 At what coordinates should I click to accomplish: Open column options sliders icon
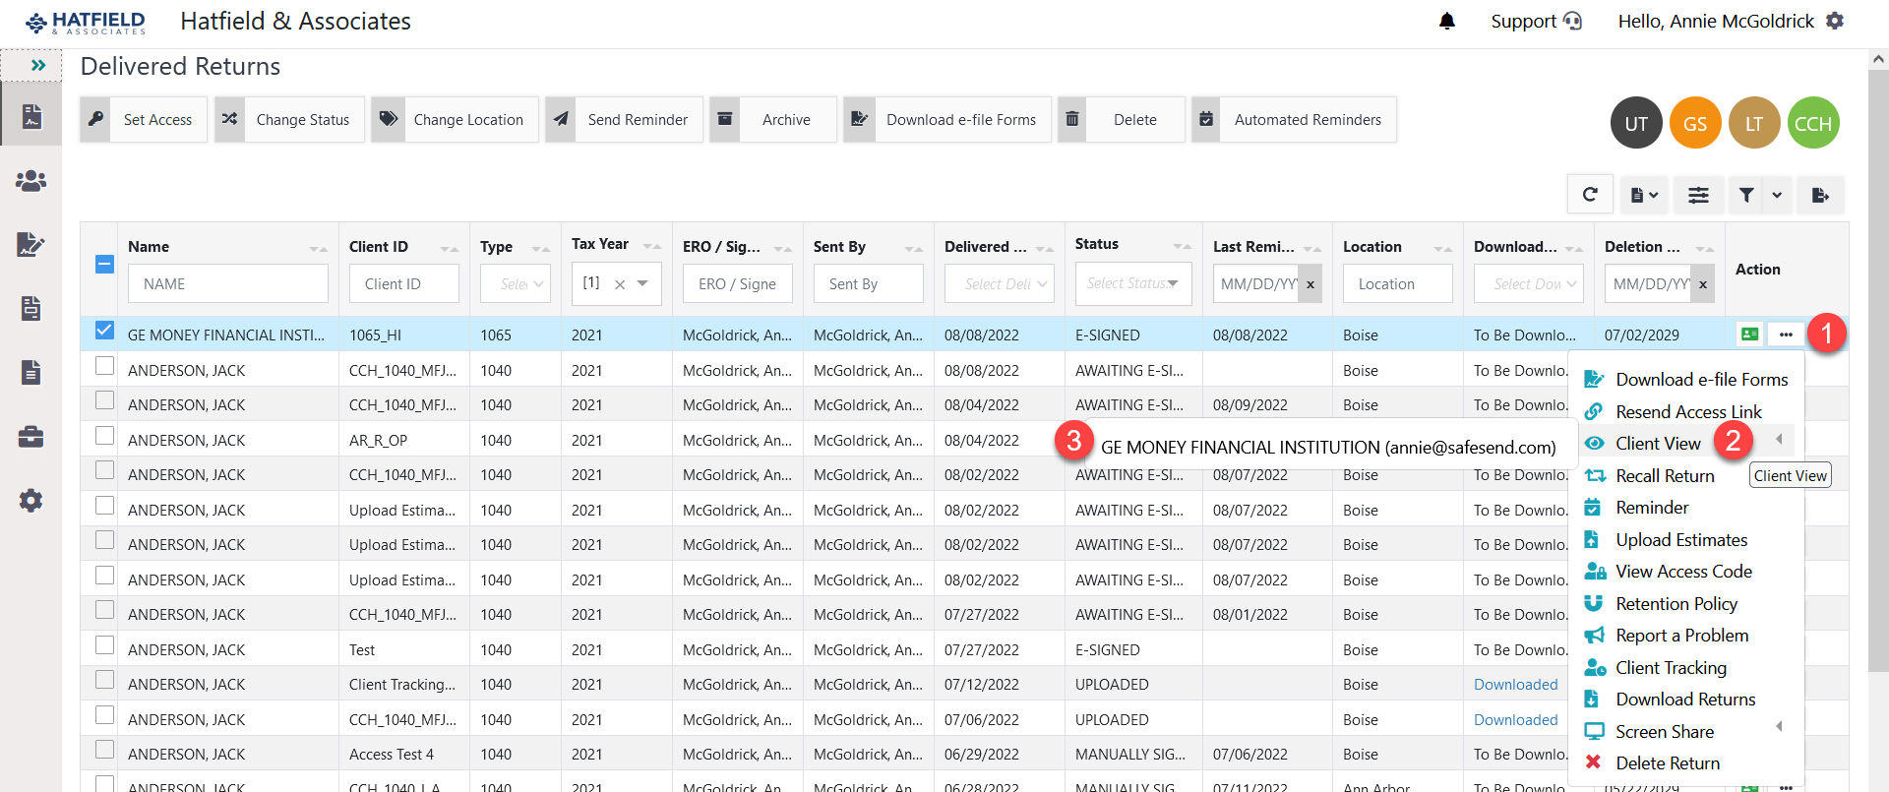1698,195
